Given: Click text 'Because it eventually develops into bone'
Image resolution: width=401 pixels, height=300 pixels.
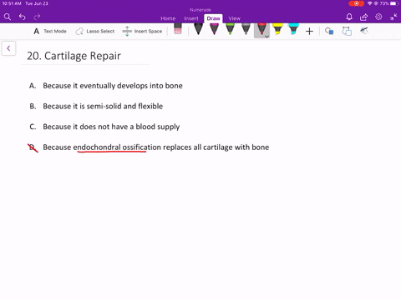Looking at the screenshot, I should click(x=113, y=86).
